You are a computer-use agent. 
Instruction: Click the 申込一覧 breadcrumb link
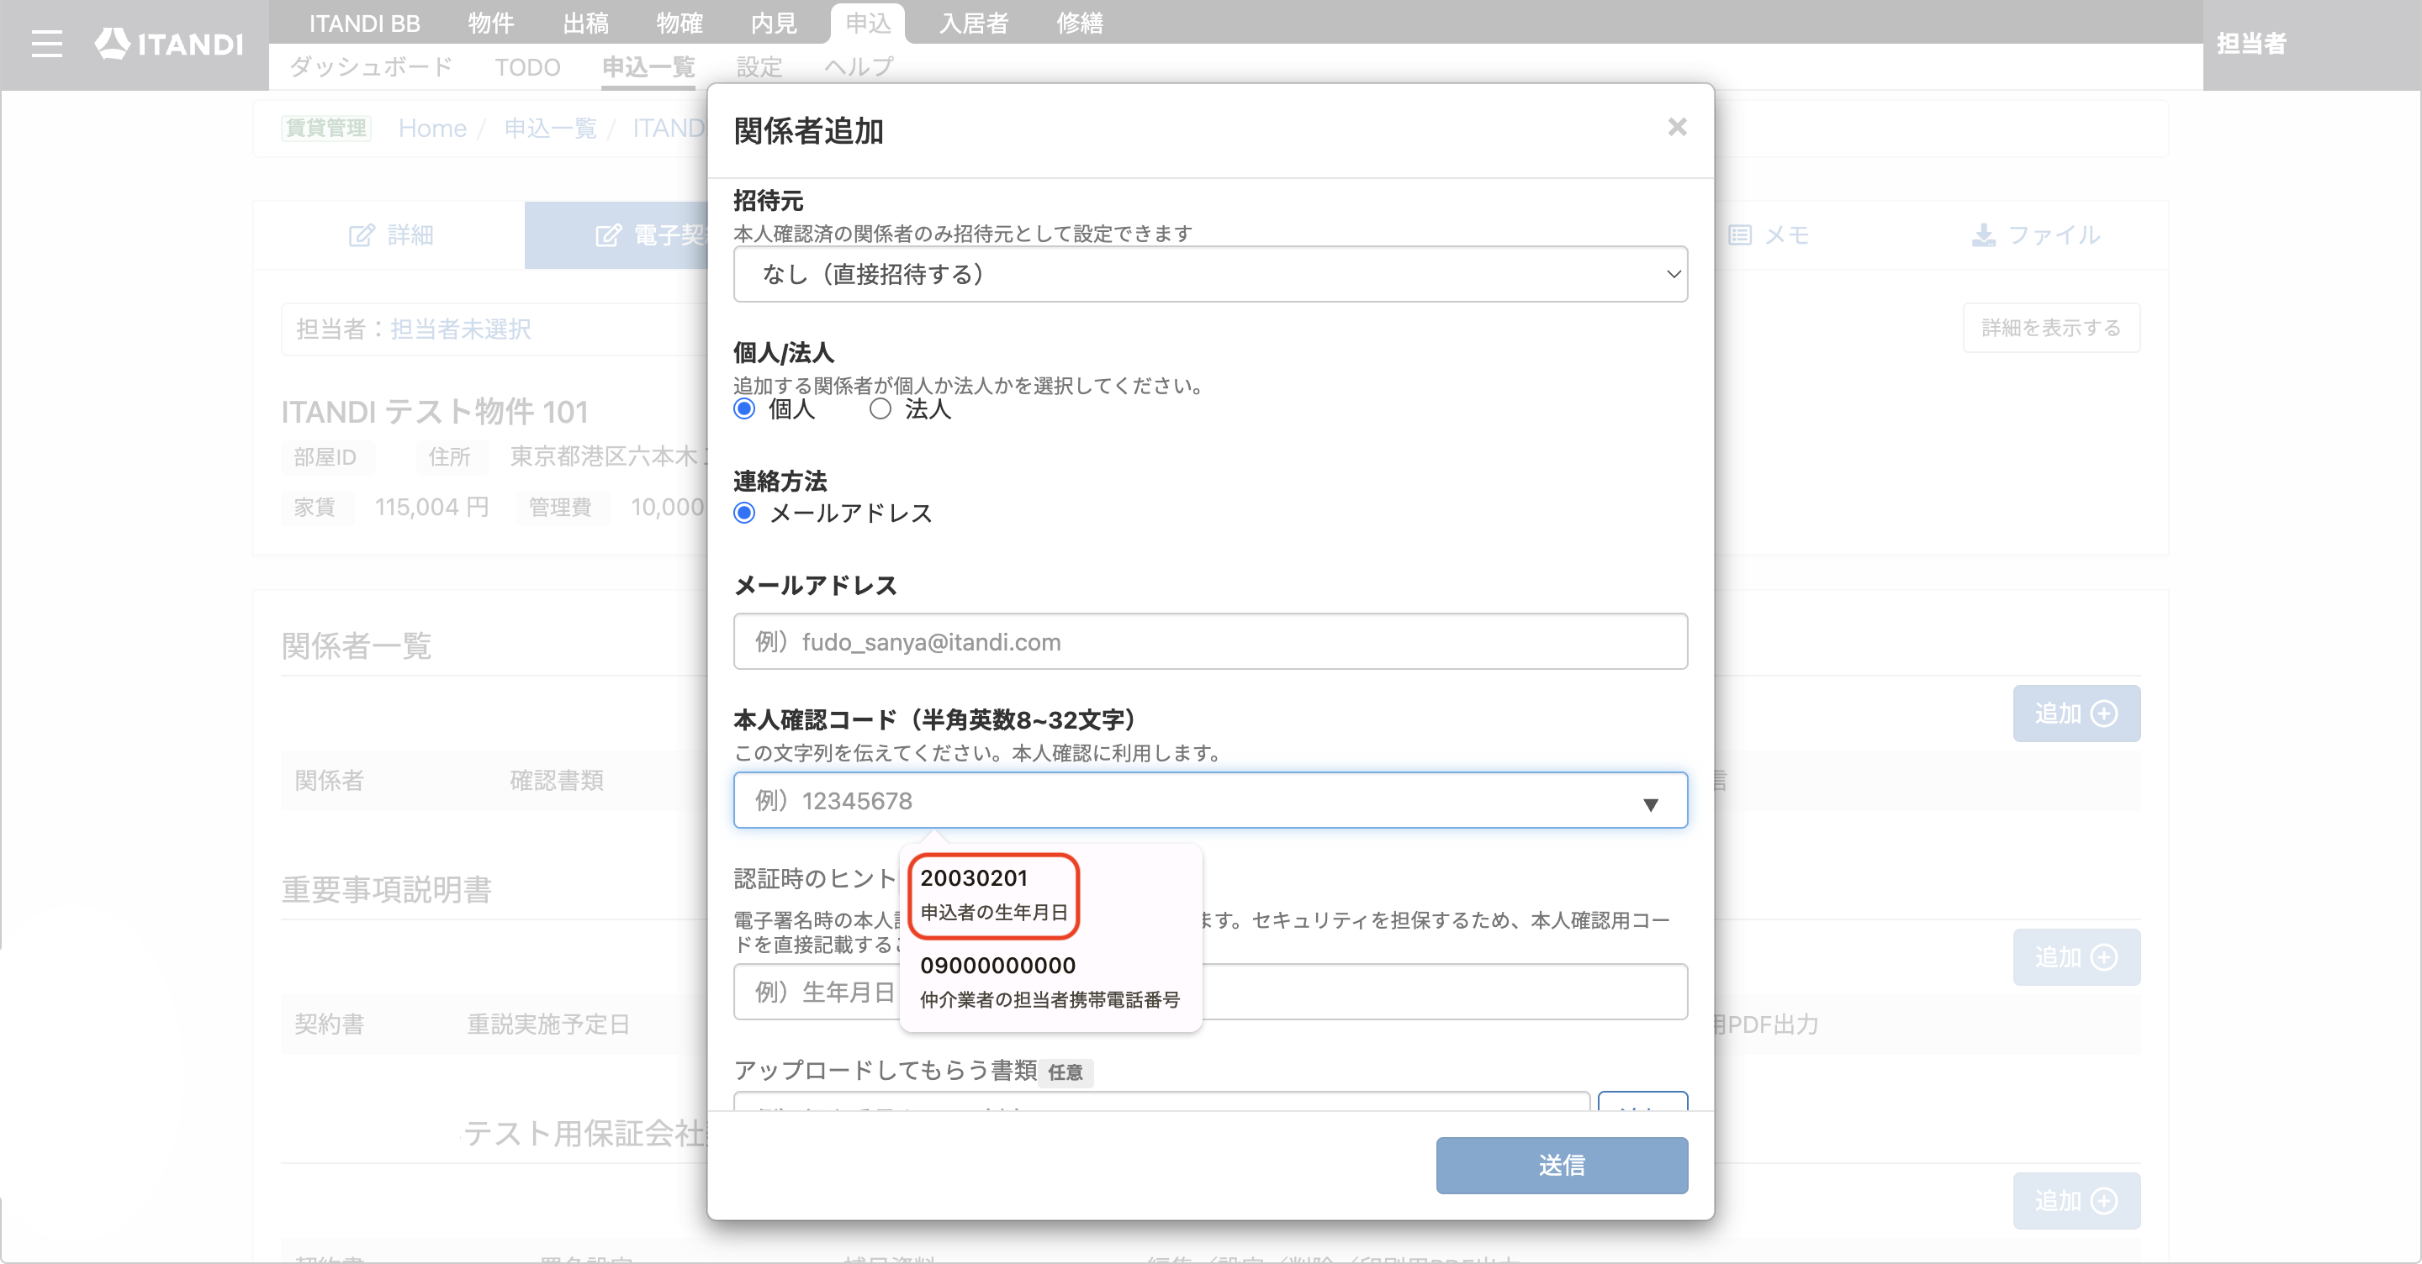[550, 128]
